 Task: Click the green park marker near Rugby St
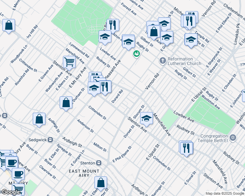pyautogui.click(x=136, y=54)
